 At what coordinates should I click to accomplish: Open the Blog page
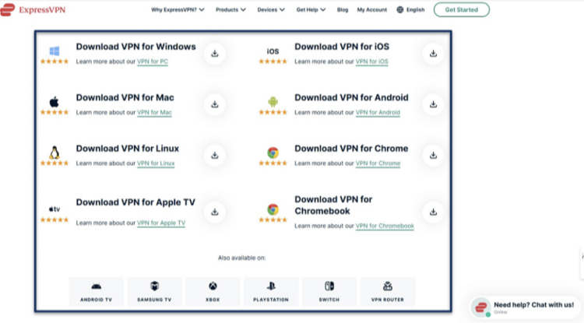(x=343, y=9)
